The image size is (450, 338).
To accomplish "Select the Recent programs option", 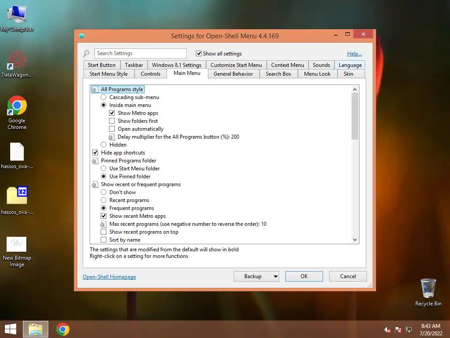I will [x=104, y=200].
